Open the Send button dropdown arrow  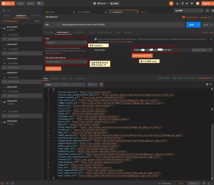pos(198,25)
